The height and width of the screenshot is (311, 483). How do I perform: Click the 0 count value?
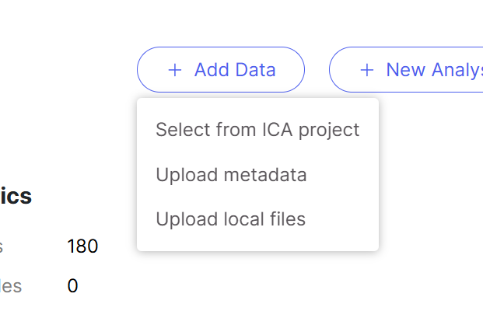point(73,286)
